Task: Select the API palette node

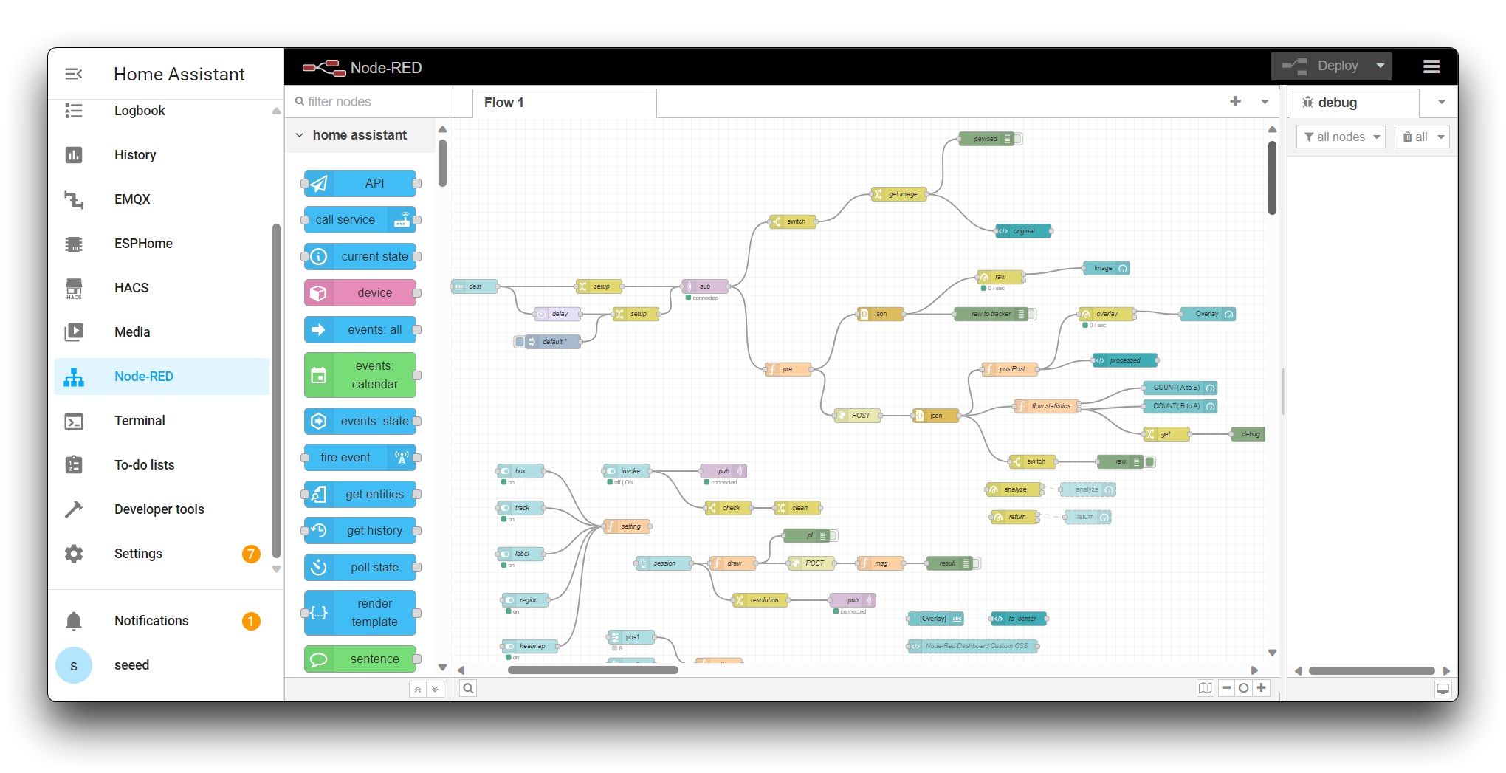Action: (x=360, y=183)
